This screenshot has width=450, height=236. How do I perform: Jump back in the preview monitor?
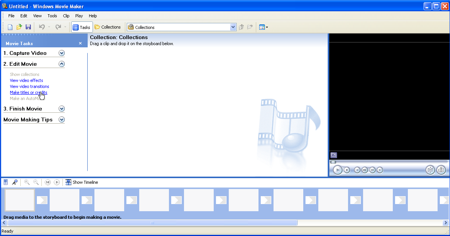[x=357, y=170]
